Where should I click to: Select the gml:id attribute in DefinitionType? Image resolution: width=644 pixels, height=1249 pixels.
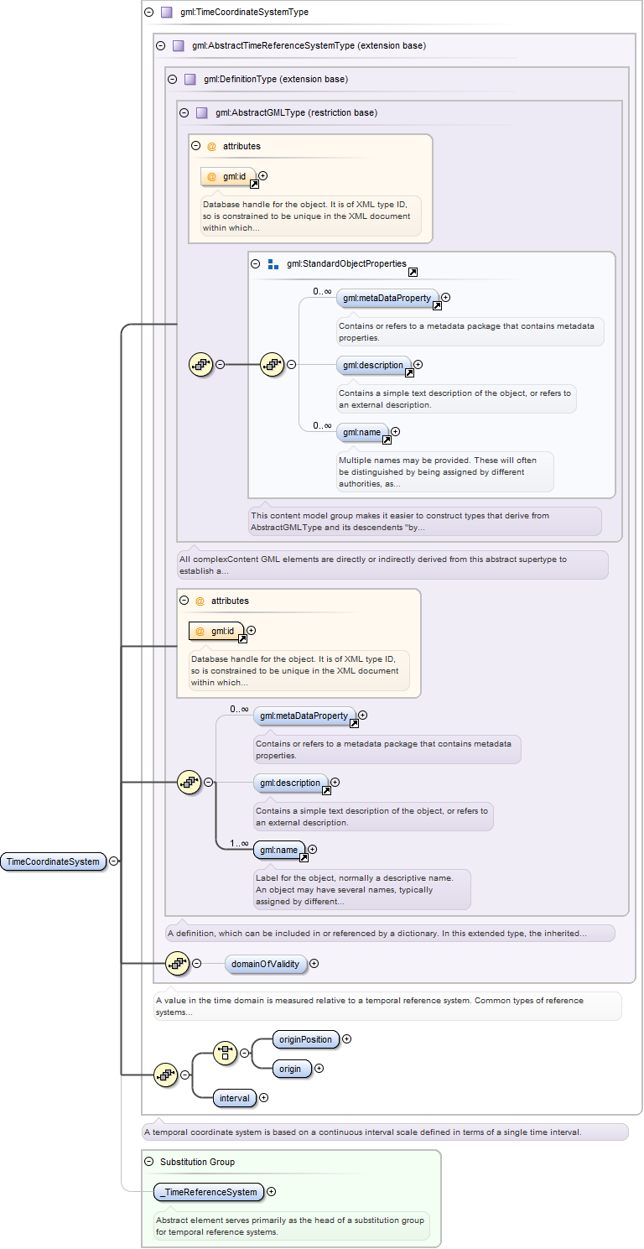point(216,631)
